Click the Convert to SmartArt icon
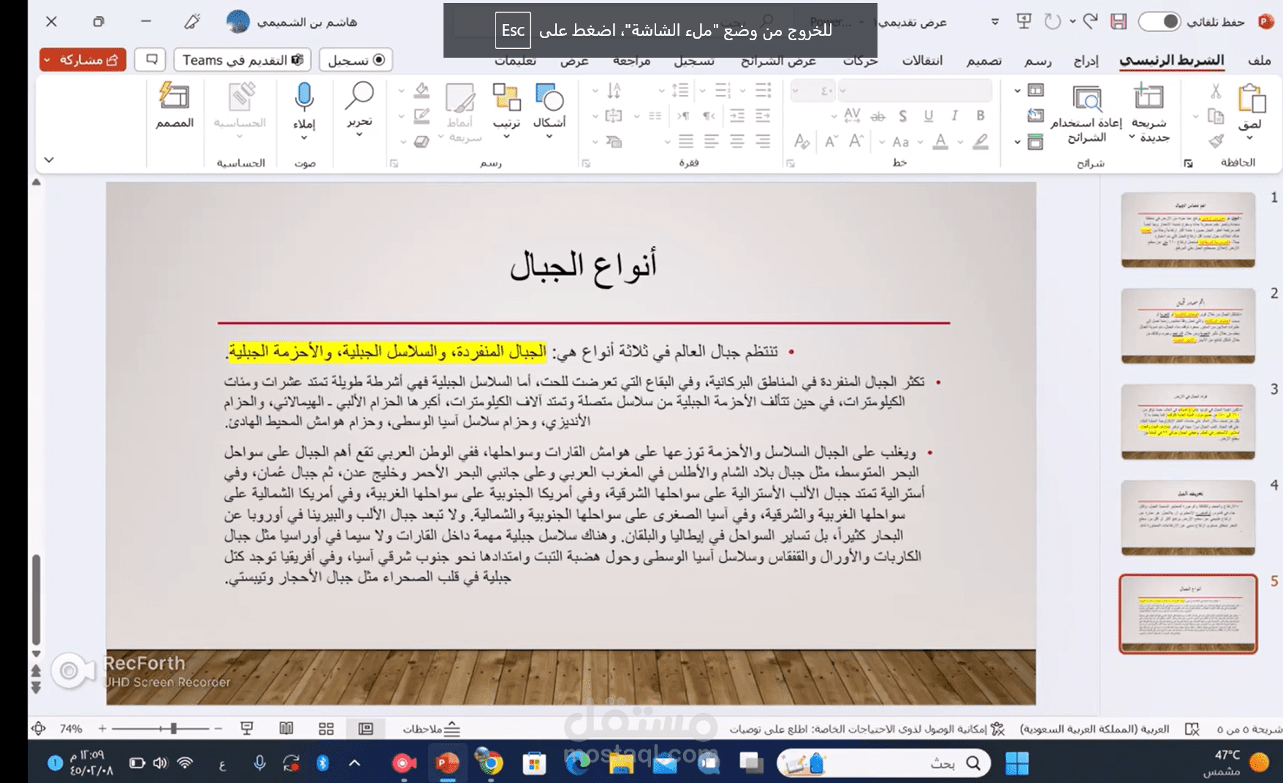The image size is (1283, 783). click(x=614, y=141)
